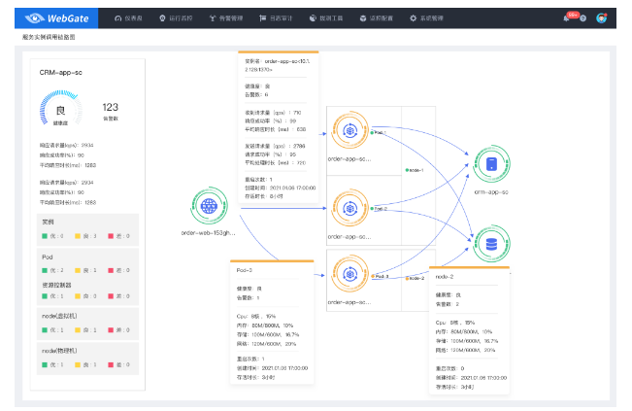Click green 优 swatch in node(虚拟机) row

tap(45, 330)
